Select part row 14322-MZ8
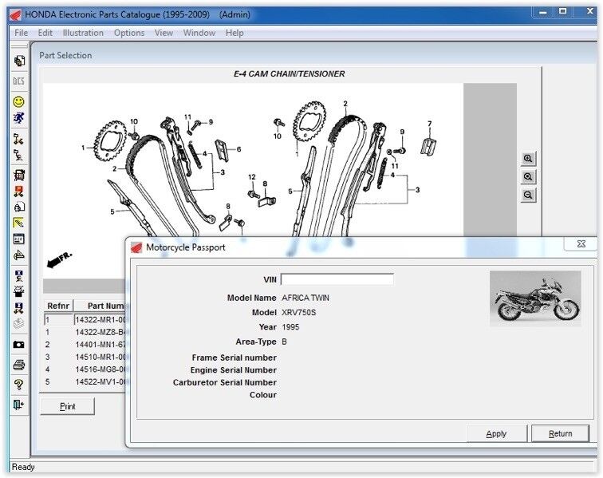Viewport: 603px width, 478px height. coord(85,332)
